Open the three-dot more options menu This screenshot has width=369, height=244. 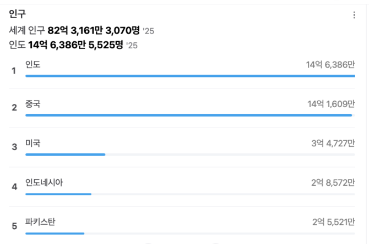click(354, 15)
